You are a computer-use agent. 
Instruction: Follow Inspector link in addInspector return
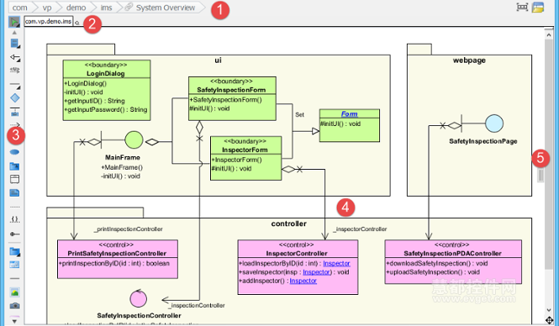point(303,281)
